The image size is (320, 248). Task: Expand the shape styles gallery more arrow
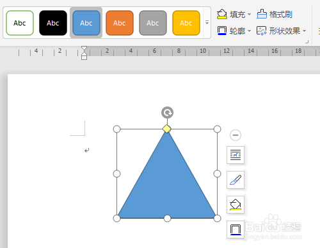(x=207, y=22)
